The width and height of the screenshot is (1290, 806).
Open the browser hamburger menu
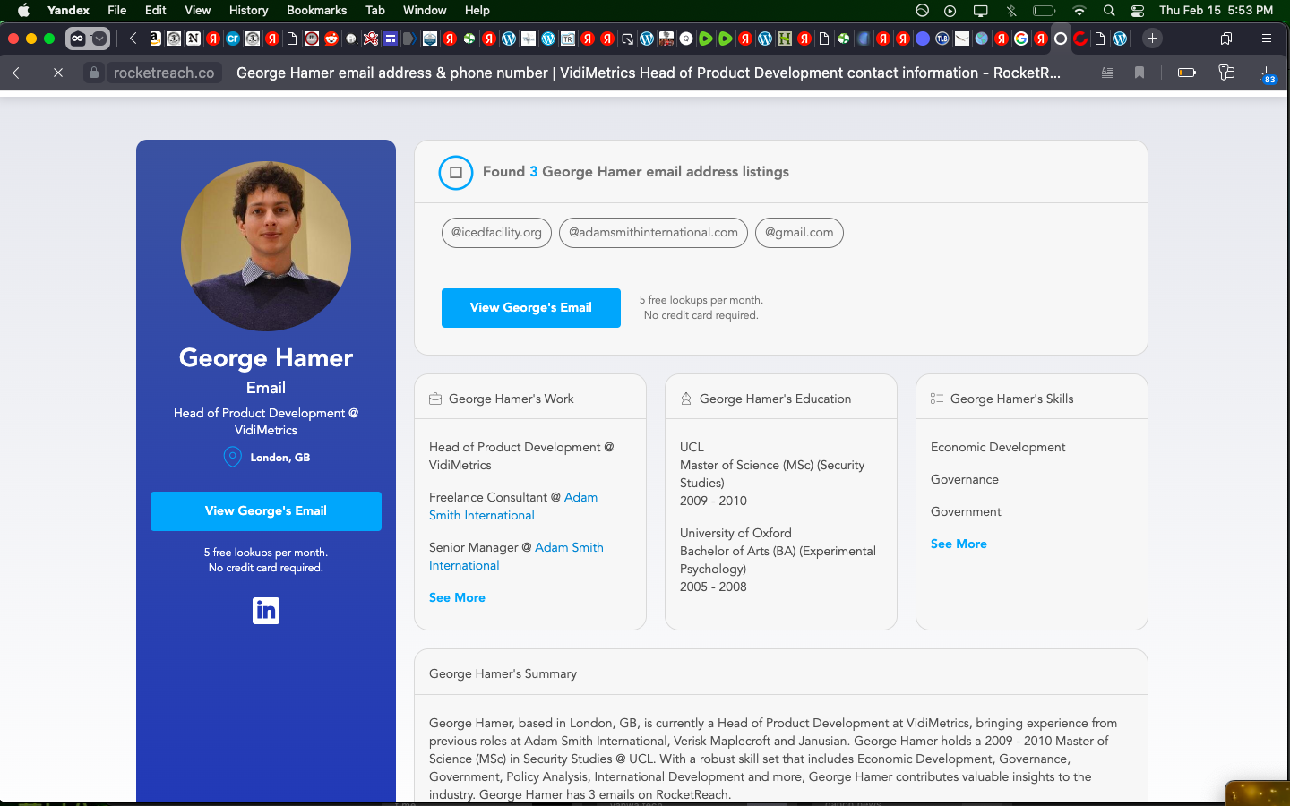[1267, 39]
